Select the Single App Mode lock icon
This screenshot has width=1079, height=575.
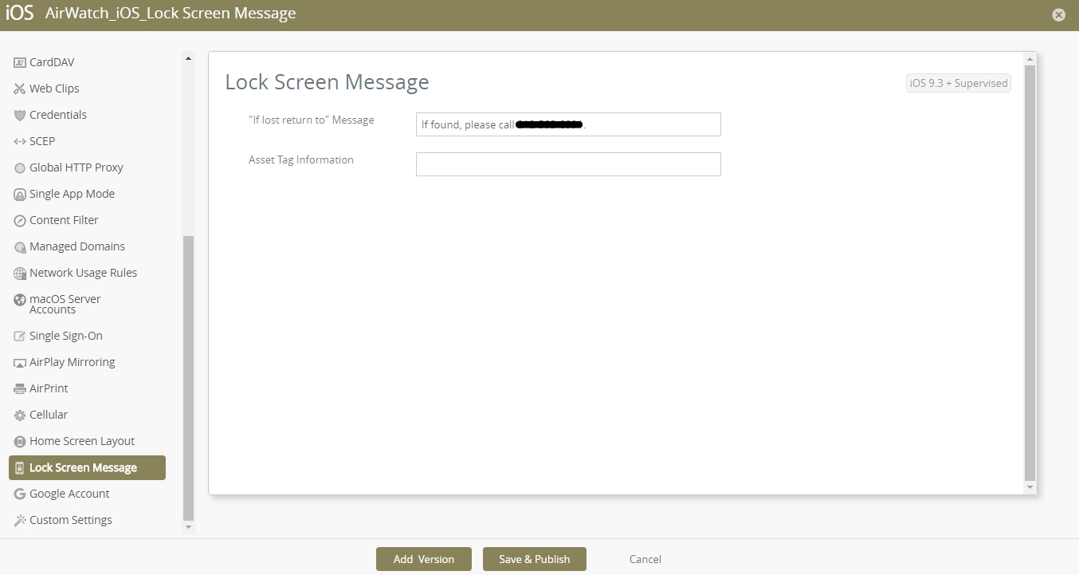point(20,194)
